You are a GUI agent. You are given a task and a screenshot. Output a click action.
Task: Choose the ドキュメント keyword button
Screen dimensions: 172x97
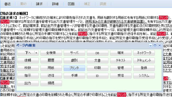[144, 61]
